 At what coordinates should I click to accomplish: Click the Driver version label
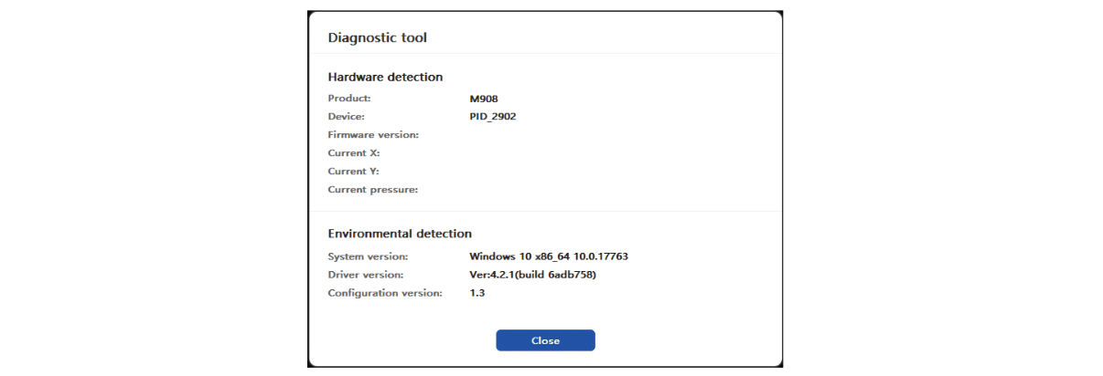(x=366, y=275)
